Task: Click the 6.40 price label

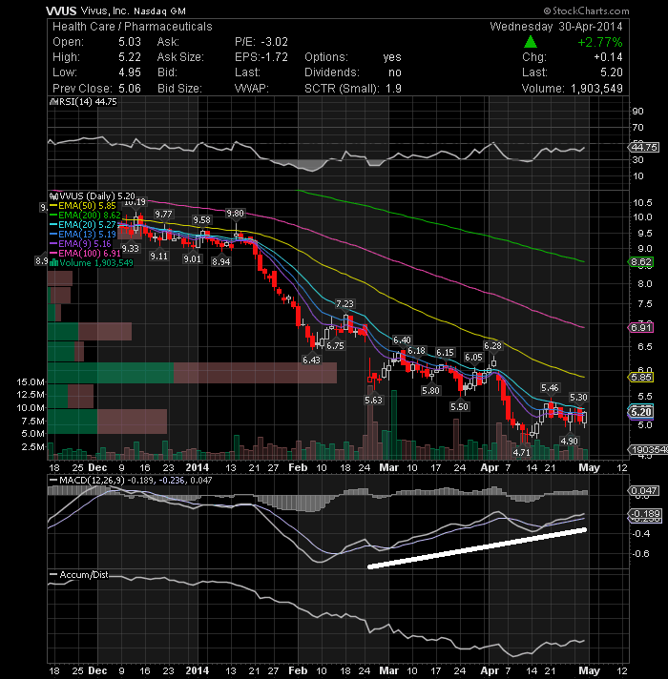Action: click(402, 339)
